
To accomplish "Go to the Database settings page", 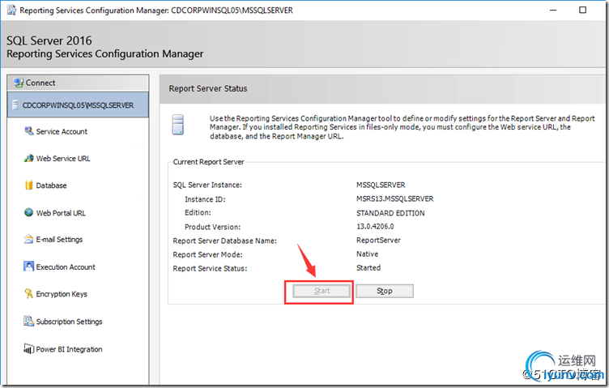I will pos(51,185).
